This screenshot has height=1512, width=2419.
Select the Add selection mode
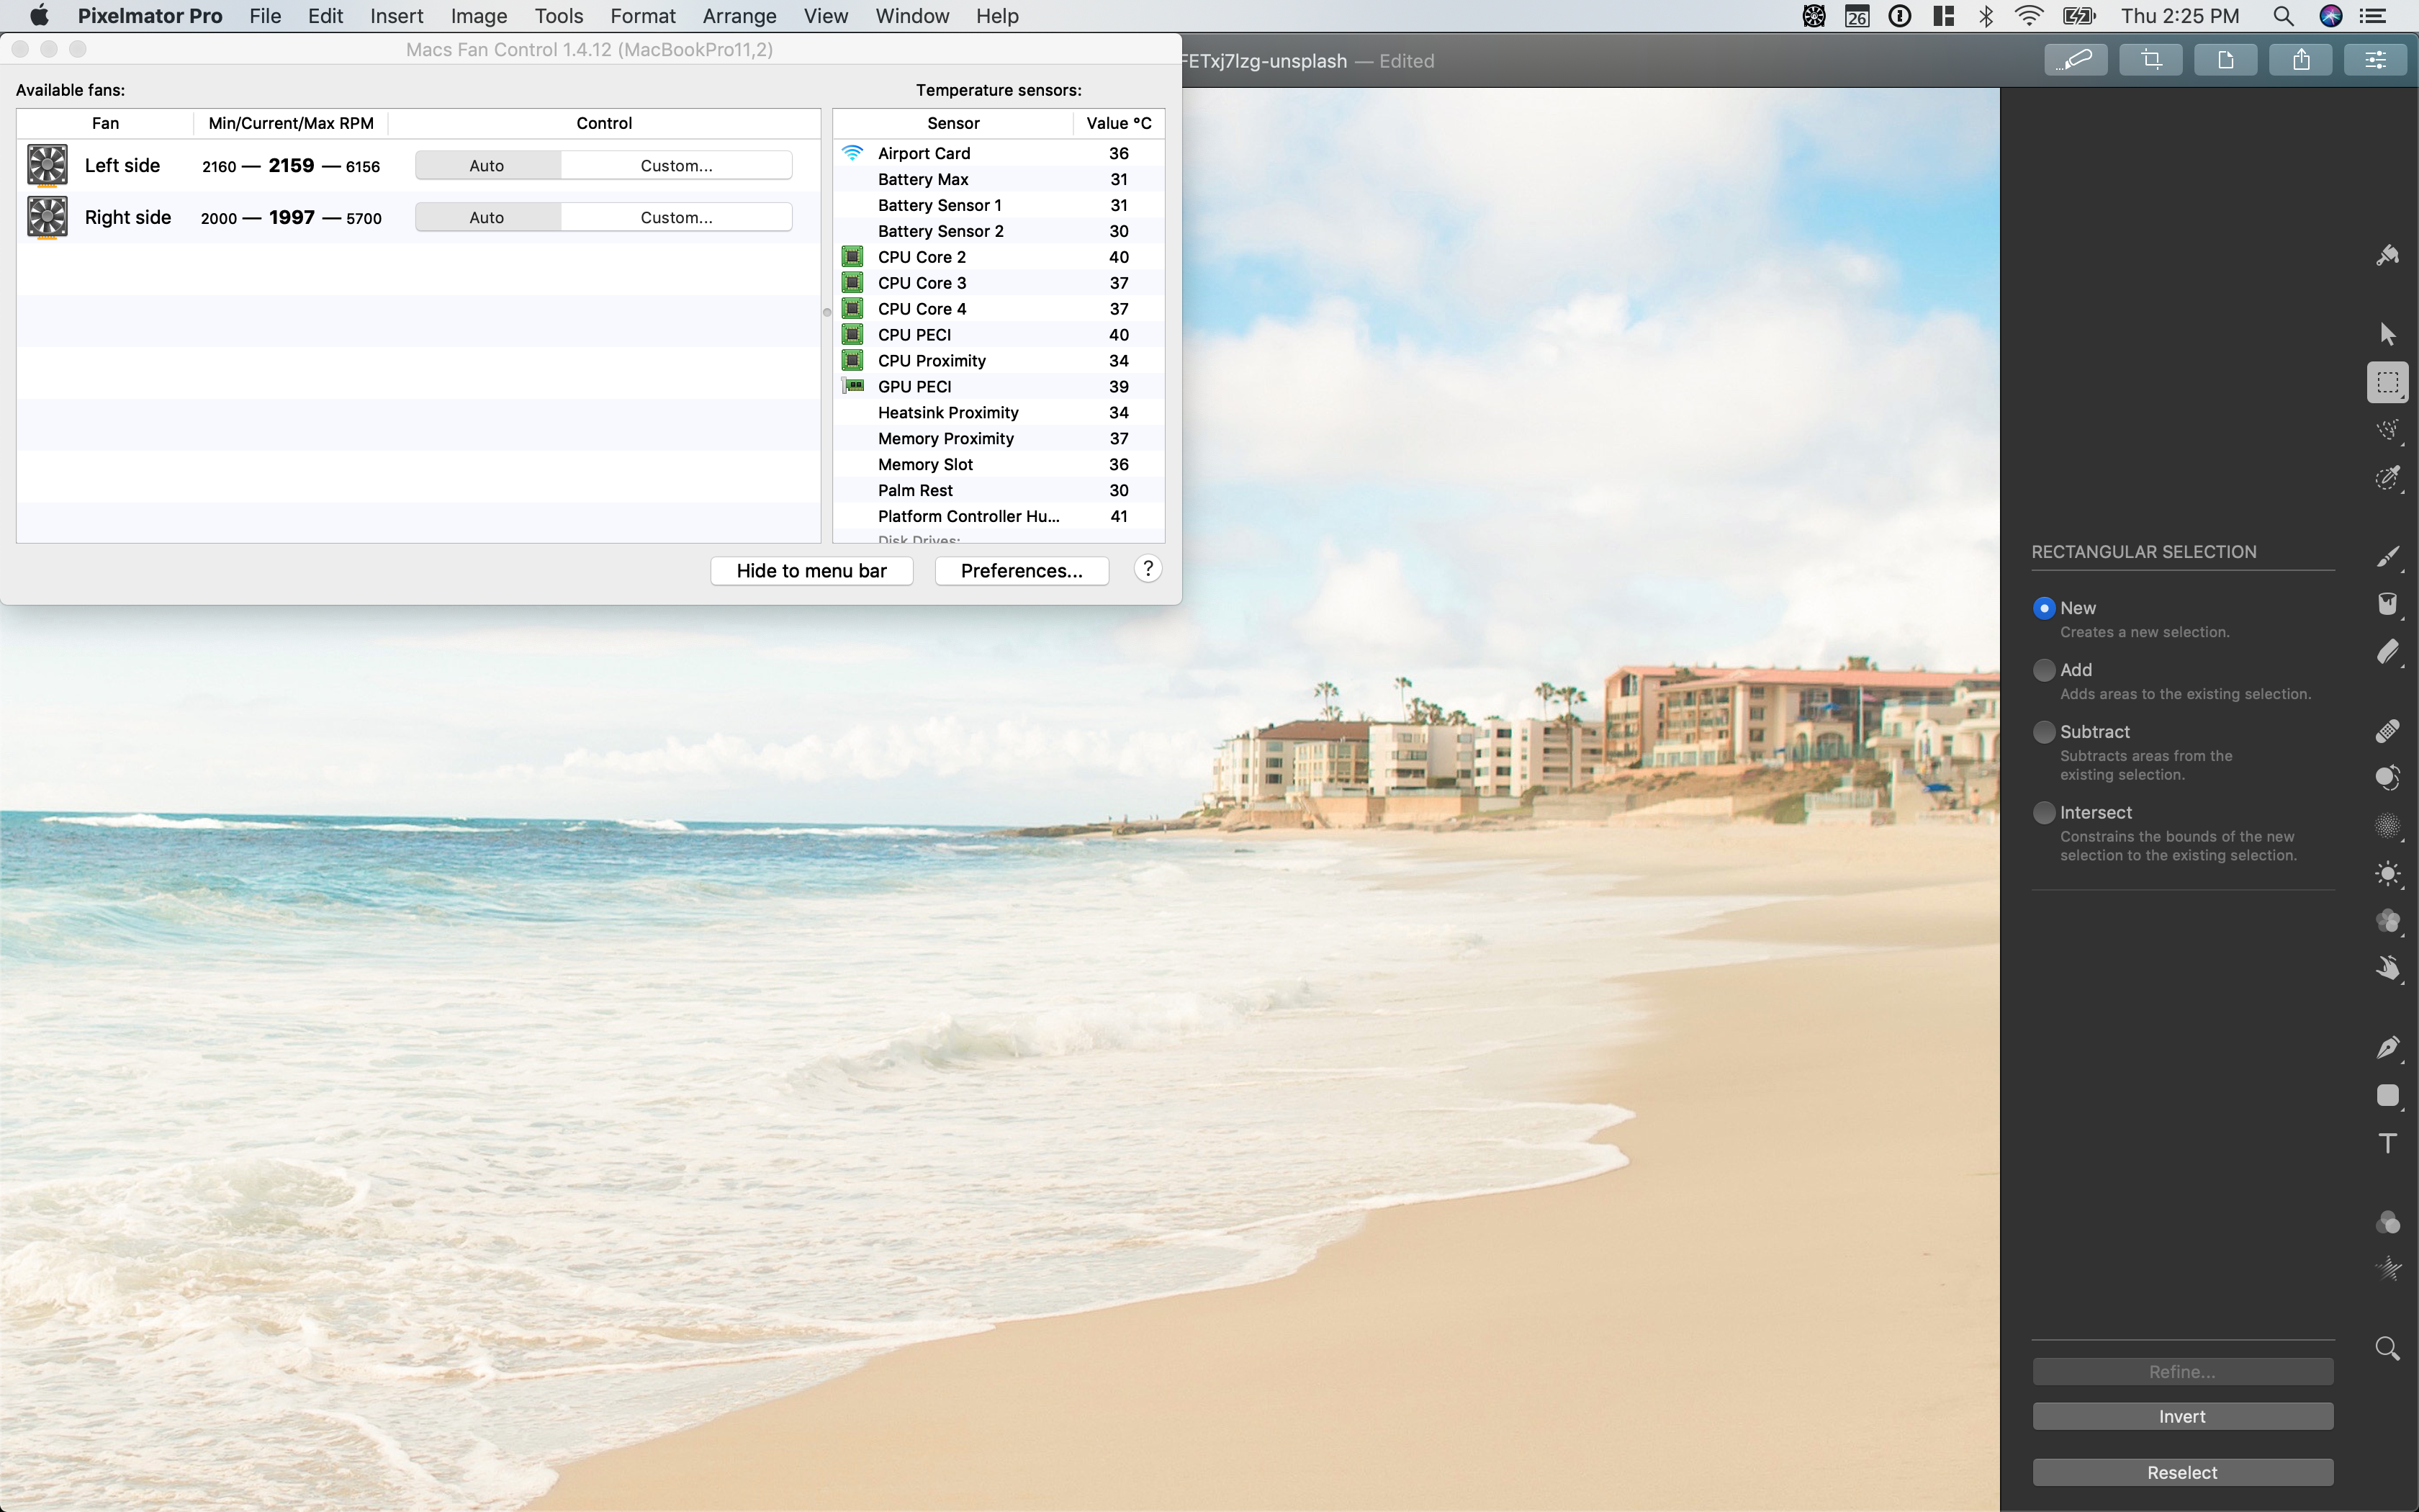pyautogui.click(x=2044, y=670)
